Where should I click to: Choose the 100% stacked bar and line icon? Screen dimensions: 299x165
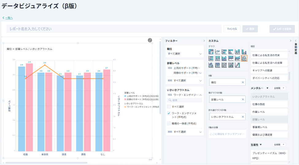(217, 65)
